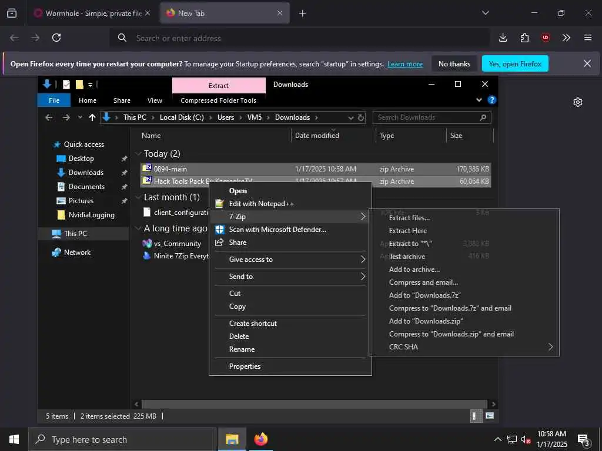Switch to details view icon in status bar
Image resolution: width=602 pixels, height=451 pixels.
[x=475, y=416]
